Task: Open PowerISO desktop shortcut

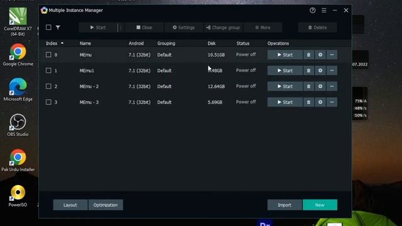Action: point(18,196)
